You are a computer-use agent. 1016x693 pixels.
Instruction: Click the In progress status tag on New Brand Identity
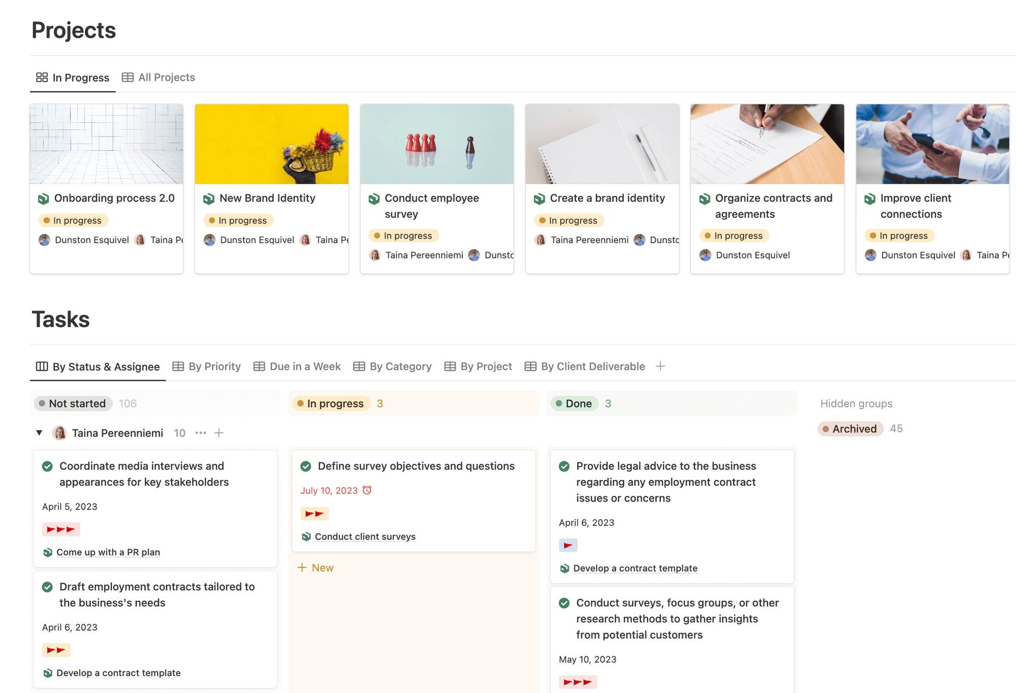238,220
